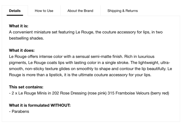Click the Parabens list item

[19, 112]
